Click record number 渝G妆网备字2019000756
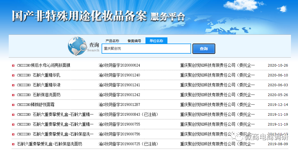The width and height of the screenshot is (298, 150). [119, 134]
